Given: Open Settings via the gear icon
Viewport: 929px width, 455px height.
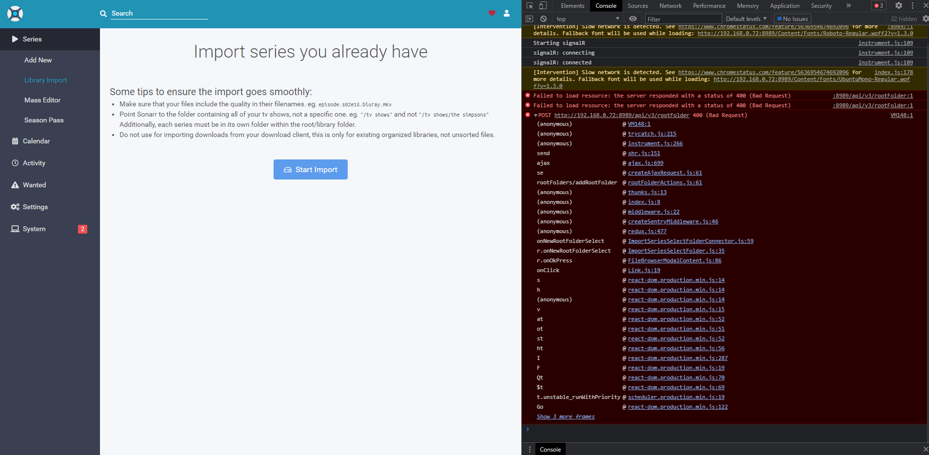Looking at the screenshot, I should tap(15, 207).
